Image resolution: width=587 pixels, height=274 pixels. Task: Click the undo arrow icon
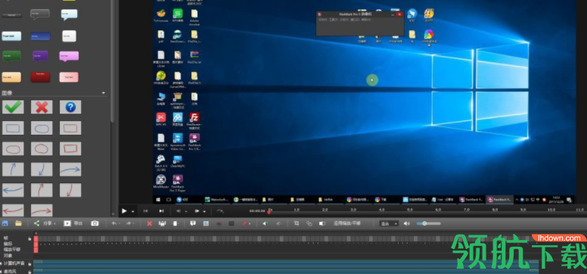[x=113, y=223]
